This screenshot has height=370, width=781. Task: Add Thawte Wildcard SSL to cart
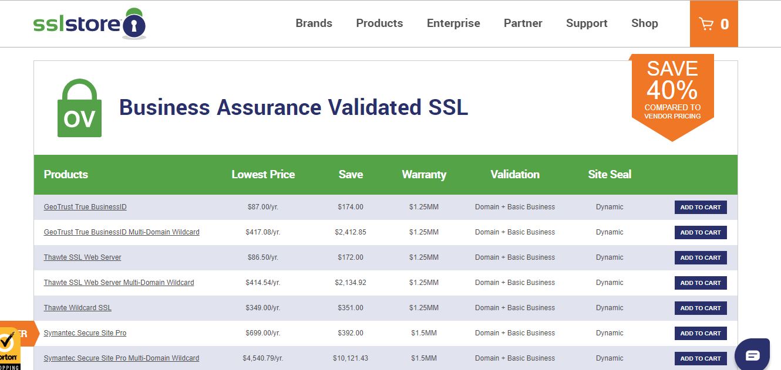tap(700, 308)
